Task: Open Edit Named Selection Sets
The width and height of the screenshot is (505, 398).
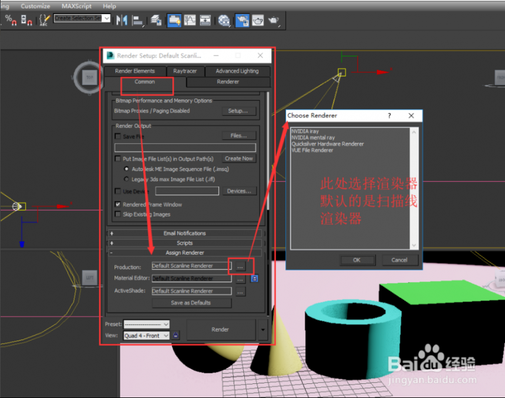Action: [44, 20]
